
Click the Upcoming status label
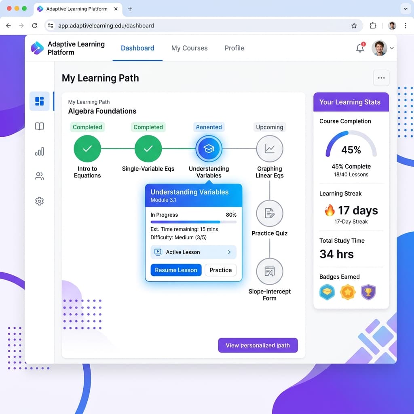[270, 127]
